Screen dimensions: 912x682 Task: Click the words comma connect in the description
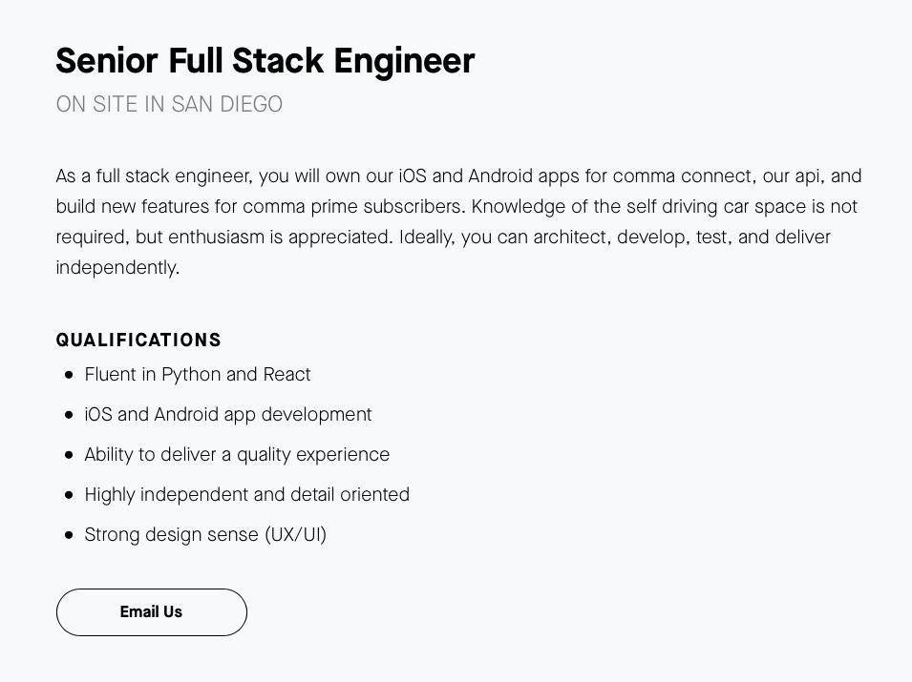click(x=684, y=176)
